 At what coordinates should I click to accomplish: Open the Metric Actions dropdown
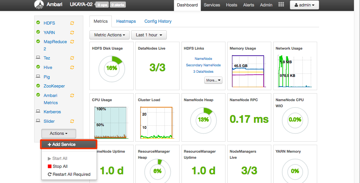[110, 35]
